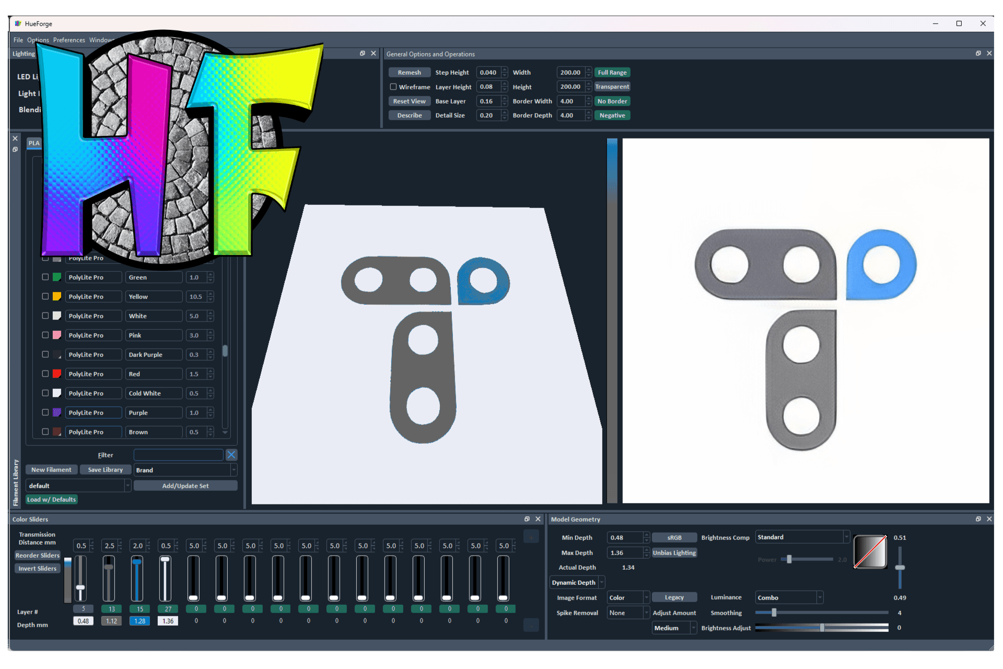
Task: Click the Save Library button
Action: tap(104, 470)
